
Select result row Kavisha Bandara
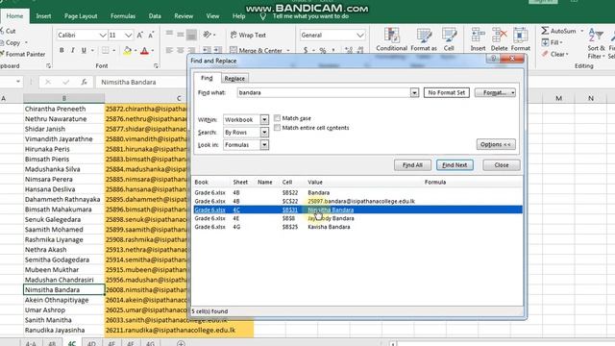pyautogui.click(x=357, y=227)
